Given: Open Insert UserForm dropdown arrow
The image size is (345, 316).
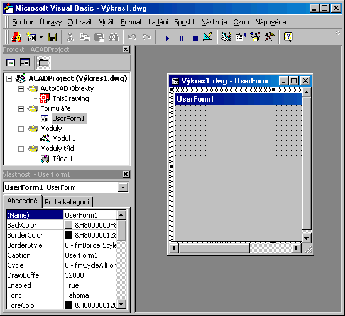Looking at the screenshot, I should [41, 37].
